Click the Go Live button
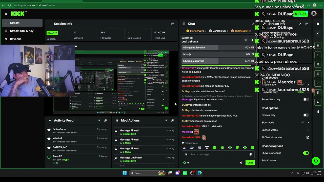Viewport: 324px width, 182px height. click(300, 14)
